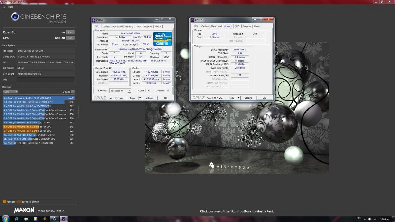
Task: Select Memory tab in right CPU-Z window
Action: coord(228,26)
